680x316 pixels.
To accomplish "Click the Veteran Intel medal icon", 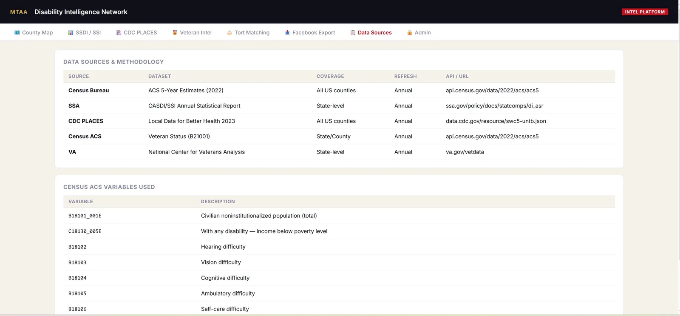I will (175, 33).
